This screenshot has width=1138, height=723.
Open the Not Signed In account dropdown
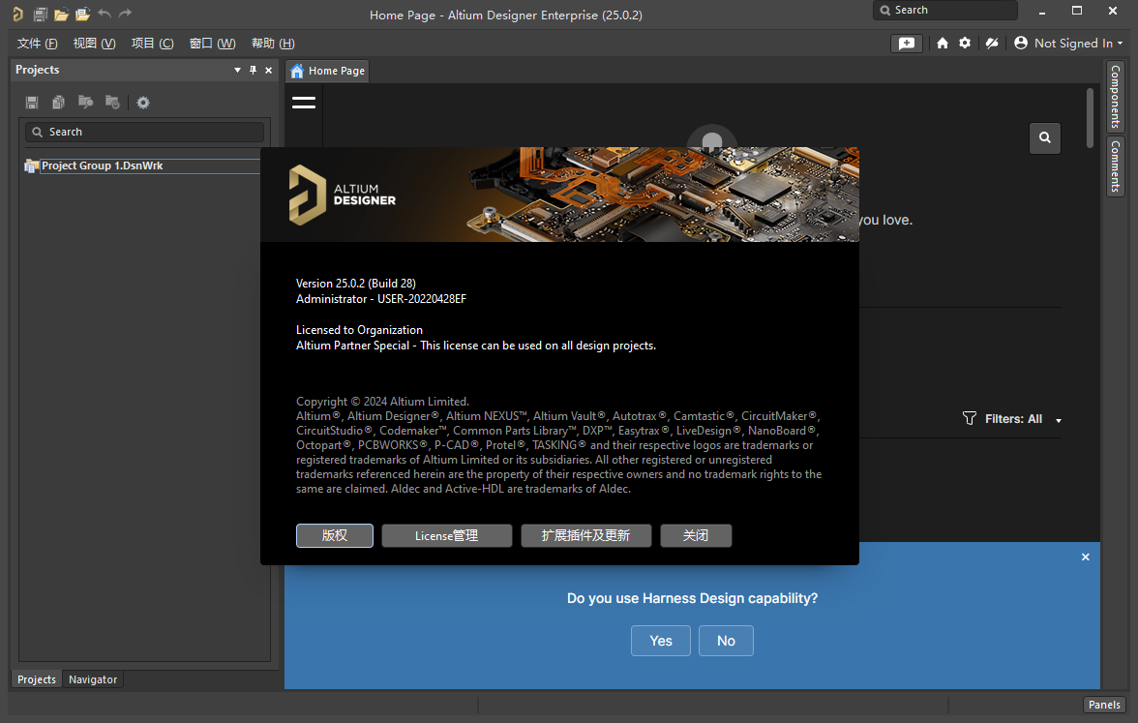point(1068,44)
